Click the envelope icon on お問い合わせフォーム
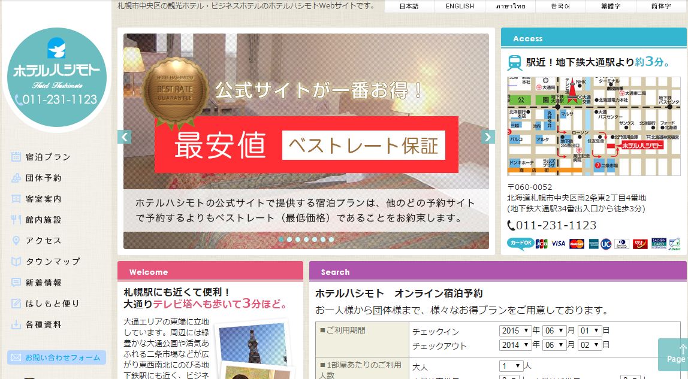Viewport: 688px width, 379px height. pyautogui.click(x=16, y=357)
